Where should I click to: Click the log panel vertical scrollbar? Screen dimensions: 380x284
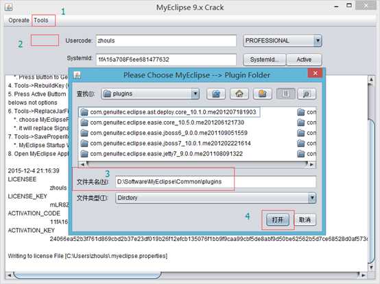(x=371, y=191)
